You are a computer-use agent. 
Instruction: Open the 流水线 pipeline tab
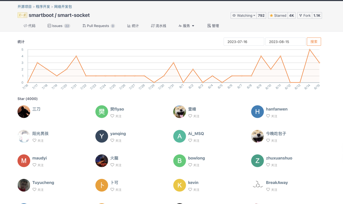(158, 26)
